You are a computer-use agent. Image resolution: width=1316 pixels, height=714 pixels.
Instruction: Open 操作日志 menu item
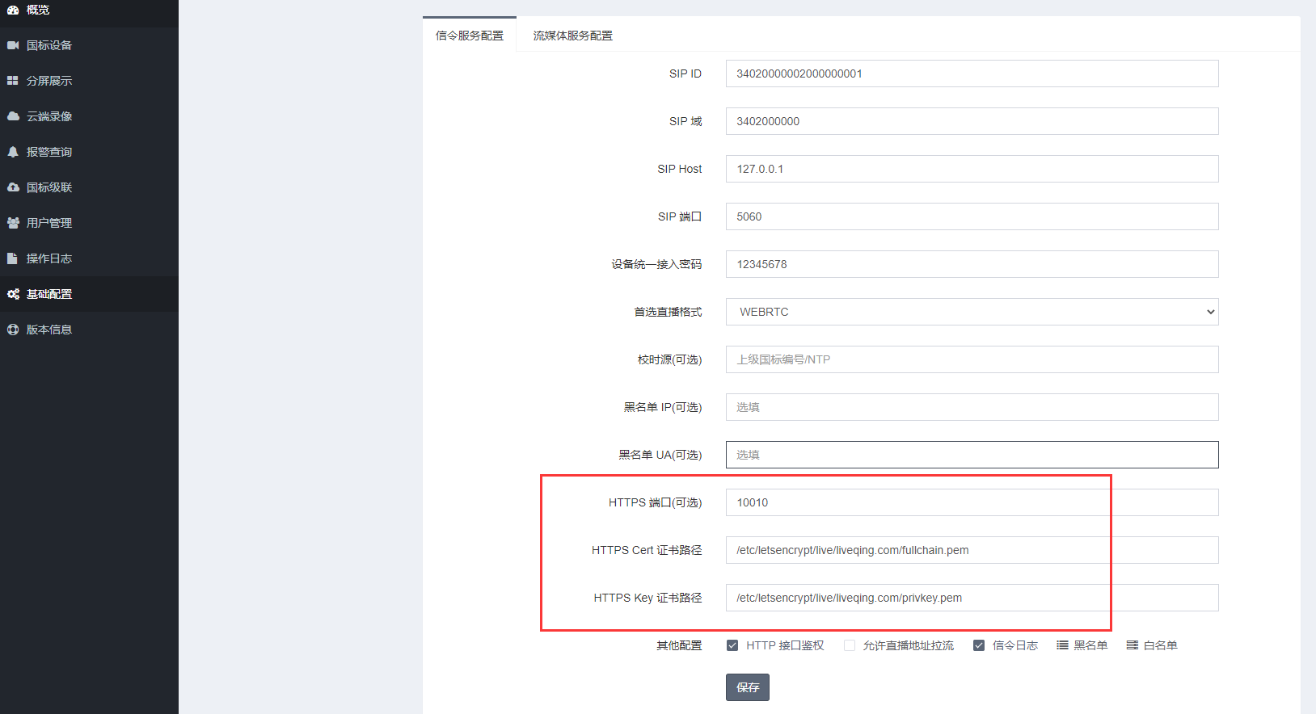(x=89, y=258)
